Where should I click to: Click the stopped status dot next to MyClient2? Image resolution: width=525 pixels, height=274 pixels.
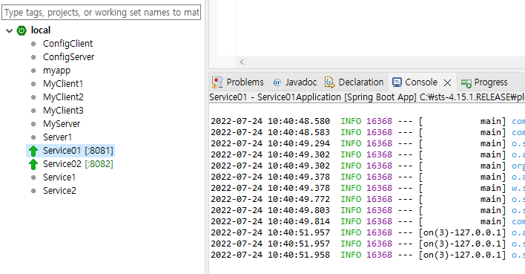(33, 97)
